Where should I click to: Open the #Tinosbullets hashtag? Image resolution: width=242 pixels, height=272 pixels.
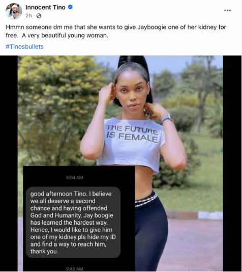click(24, 47)
